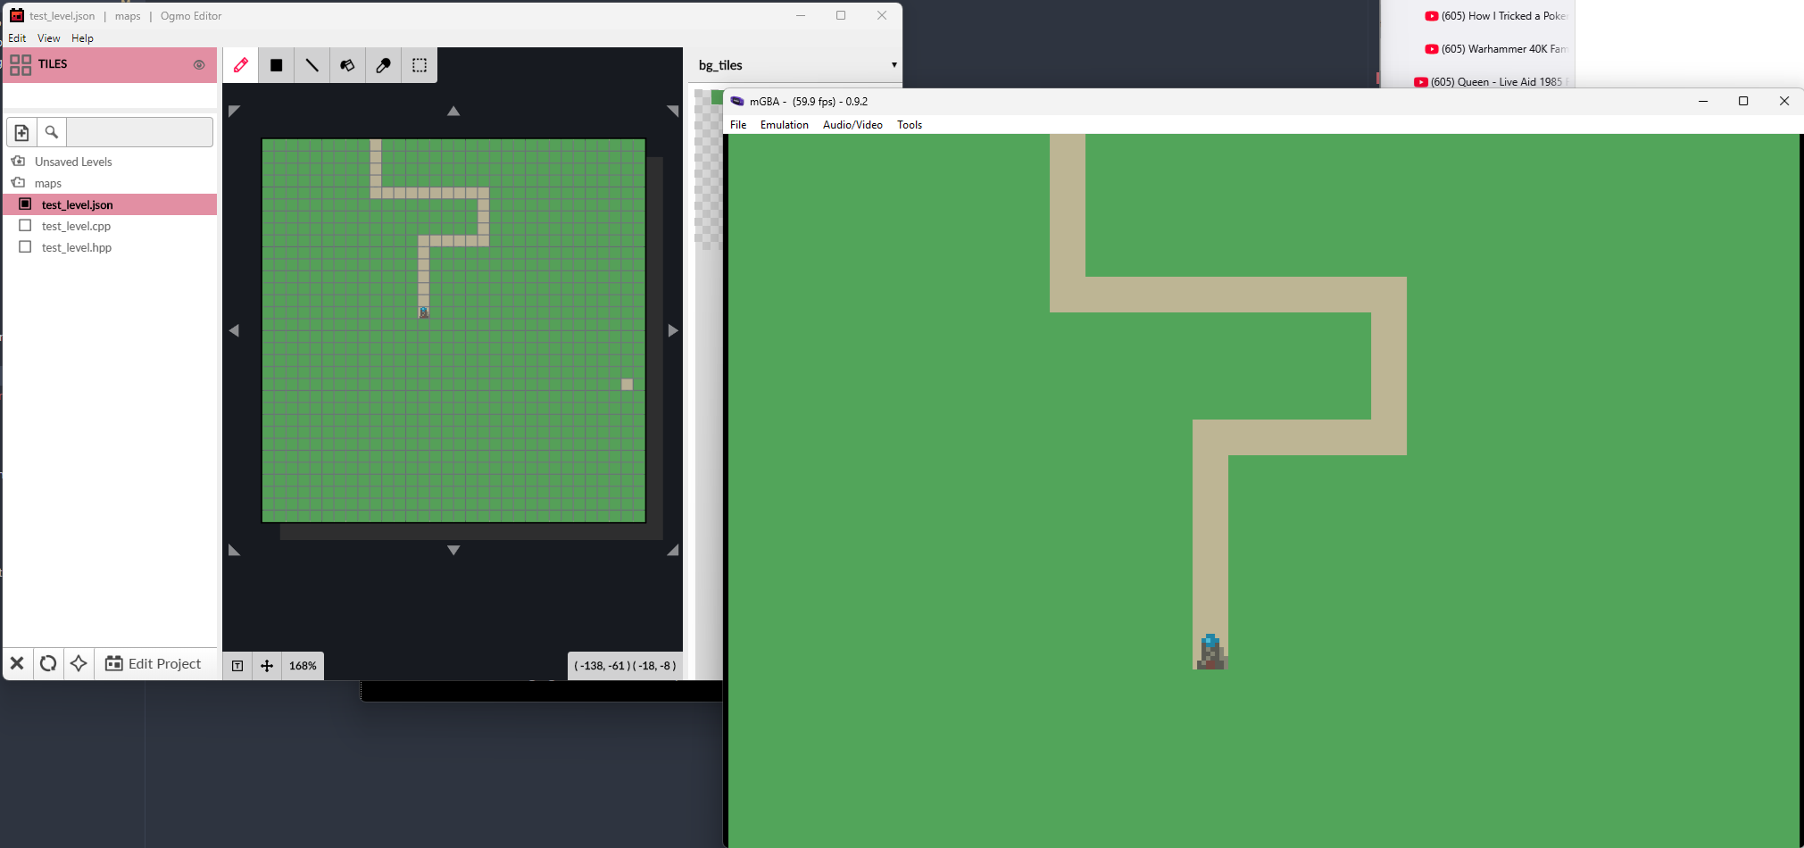Click the 168% zoom level control
The image size is (1804, 848).
click(x=303, y=665)
